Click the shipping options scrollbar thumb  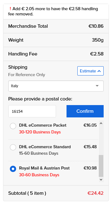point(101,166)
